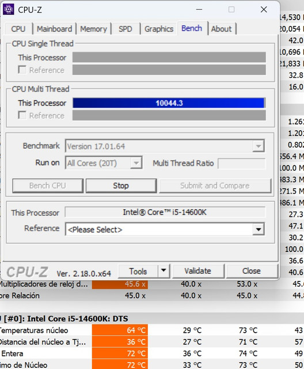
Task: Click the Multi Thread Reference bar
Action: tap(169, 115)
